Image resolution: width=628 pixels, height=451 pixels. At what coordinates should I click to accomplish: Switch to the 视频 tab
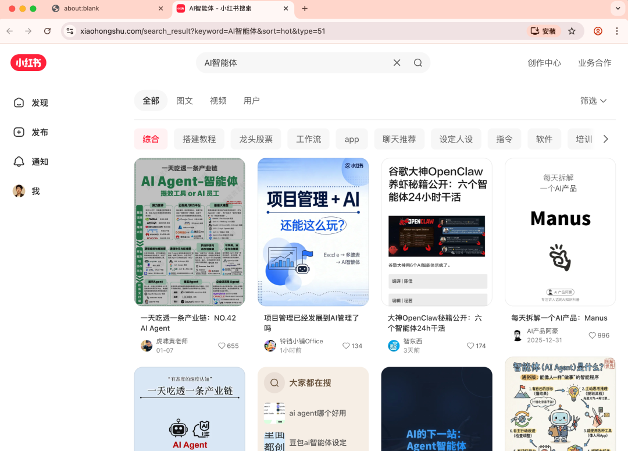pyautogui.click(x=218, y=101)
